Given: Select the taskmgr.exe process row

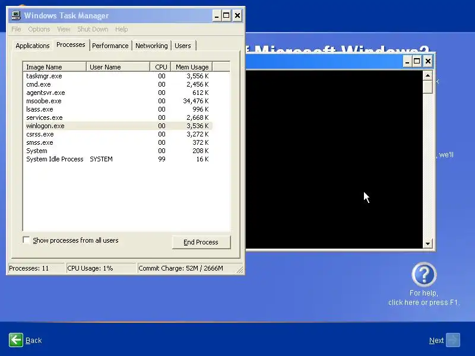Looking at the screenshot, I should click(118, 76).
